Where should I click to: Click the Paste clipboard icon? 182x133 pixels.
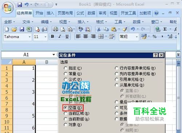(114, 29)
